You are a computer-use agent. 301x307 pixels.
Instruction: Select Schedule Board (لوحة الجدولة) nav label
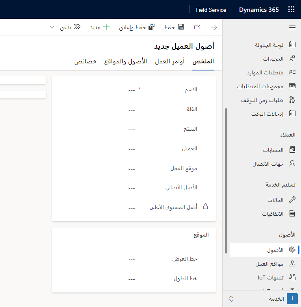pos(269,45)
